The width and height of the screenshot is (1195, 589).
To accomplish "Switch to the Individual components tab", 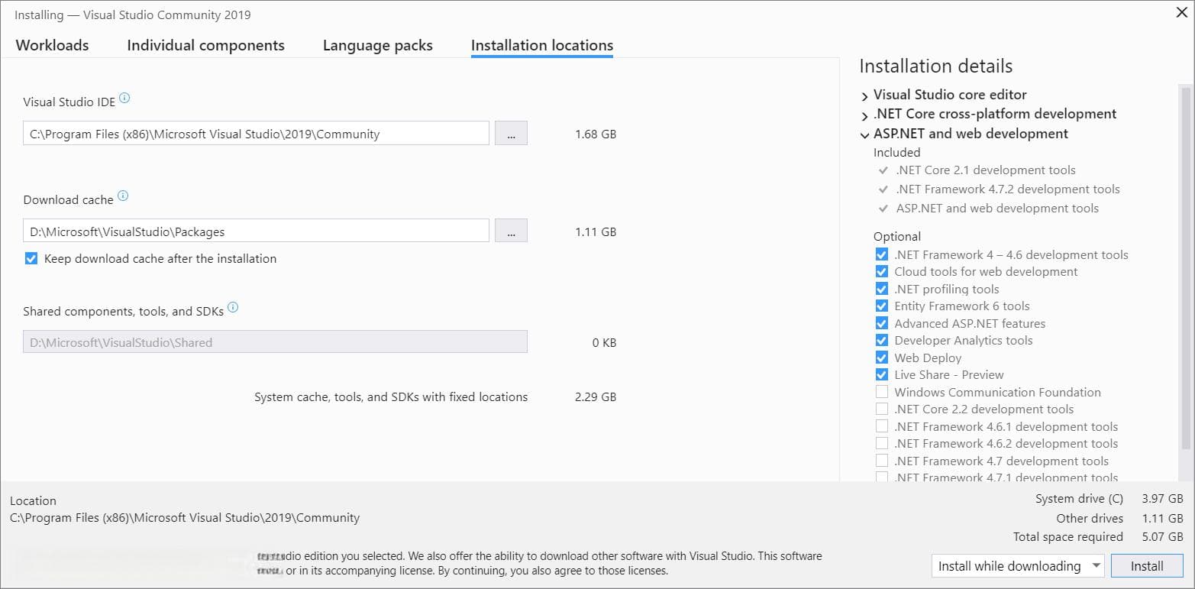I will [205, 45].
